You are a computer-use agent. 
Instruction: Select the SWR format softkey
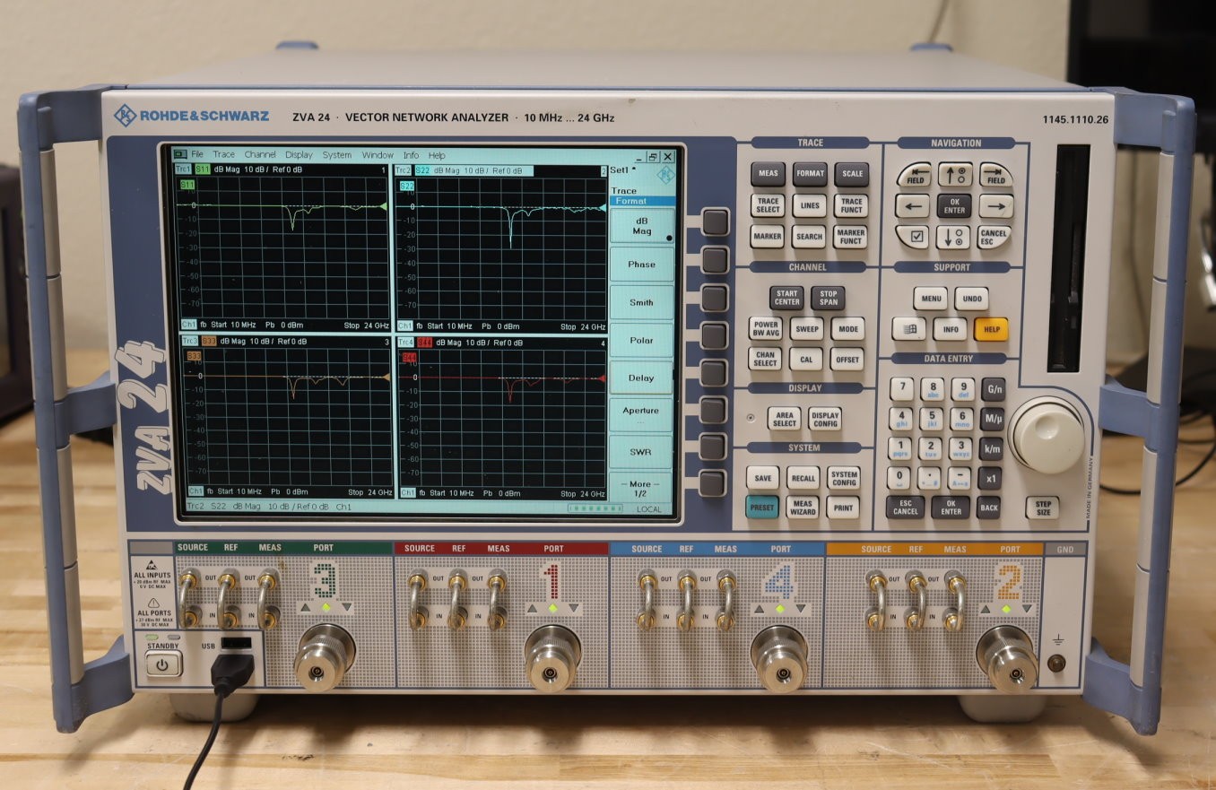pyautogui.click(x=641, y=452)
